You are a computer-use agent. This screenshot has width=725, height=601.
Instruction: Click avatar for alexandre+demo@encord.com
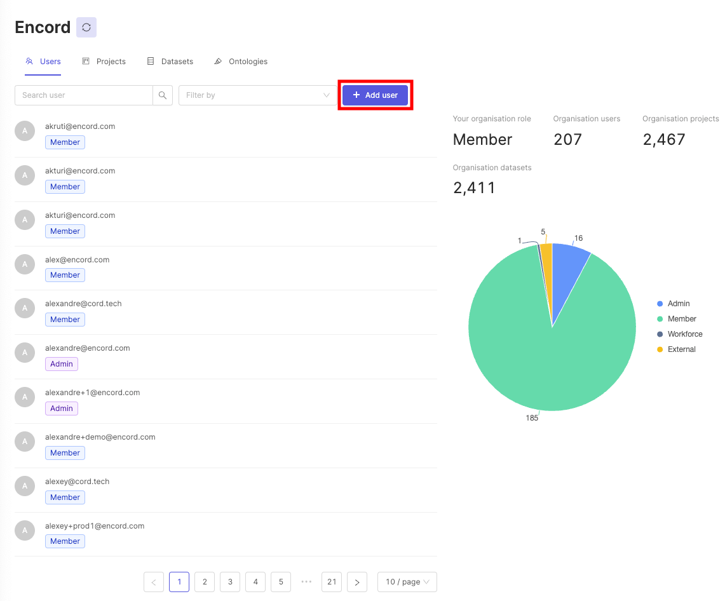(25, 442)
